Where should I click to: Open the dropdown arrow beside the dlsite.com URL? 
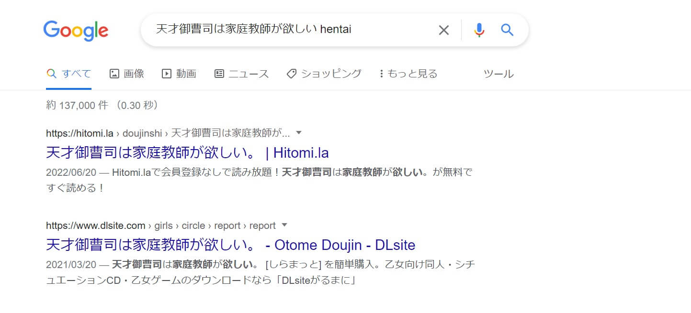284,225
